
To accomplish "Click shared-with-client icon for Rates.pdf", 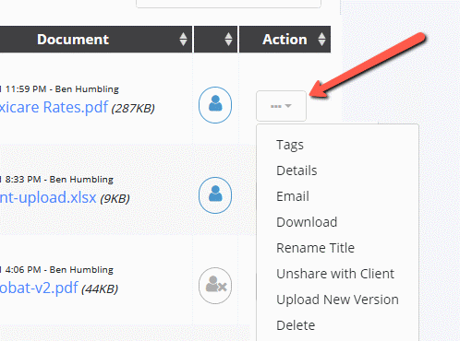I will point(215,105).
